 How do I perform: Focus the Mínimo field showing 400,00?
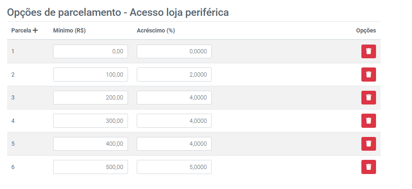(x=90, y=144)
